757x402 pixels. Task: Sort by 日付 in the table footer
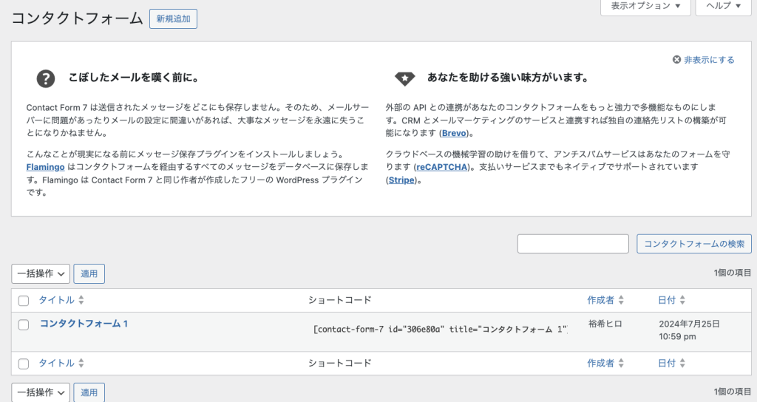coord(667,364)
